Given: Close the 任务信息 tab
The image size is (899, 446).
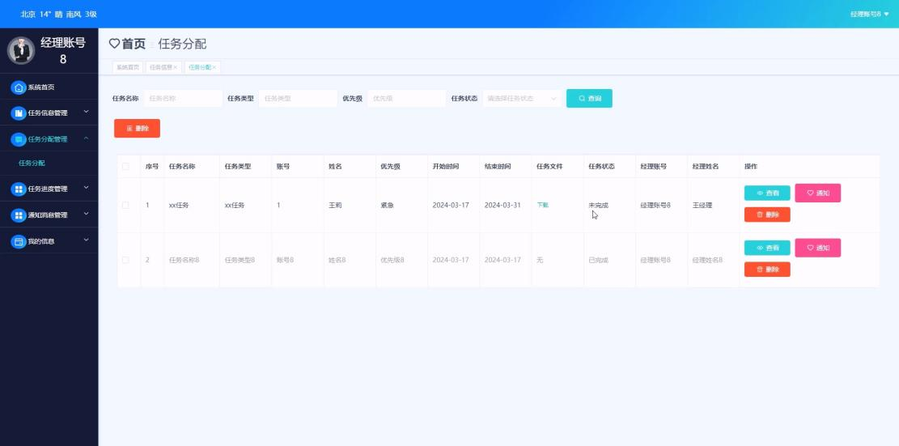Looking at the screenshot, I should [176, 68].
